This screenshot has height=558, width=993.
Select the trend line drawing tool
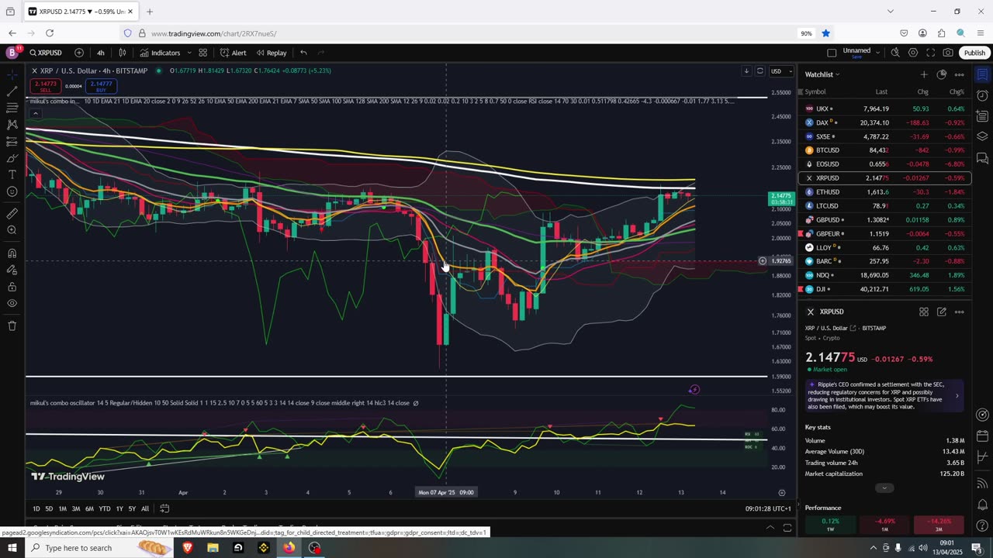coord(12,91)
